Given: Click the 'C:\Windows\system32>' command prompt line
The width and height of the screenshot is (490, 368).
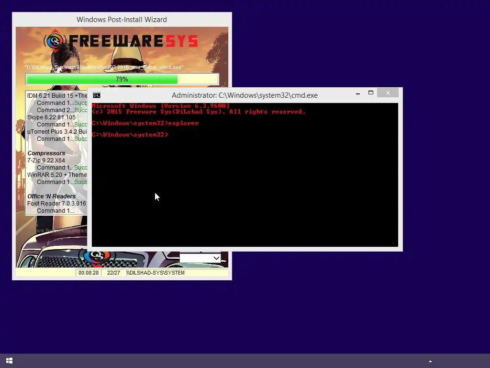Looking at the screenshot, I should coord(130,135).
